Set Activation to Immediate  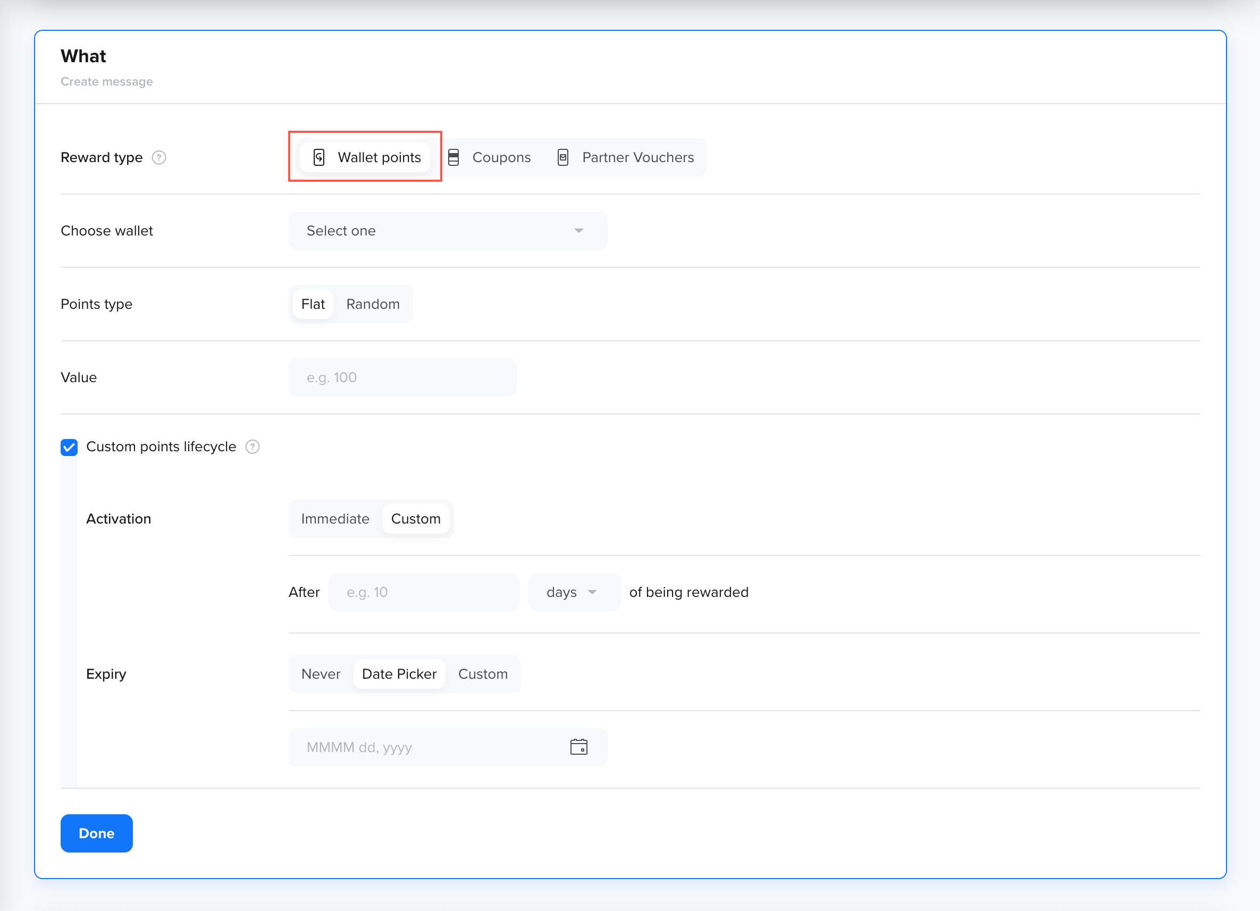click(335, 518)
